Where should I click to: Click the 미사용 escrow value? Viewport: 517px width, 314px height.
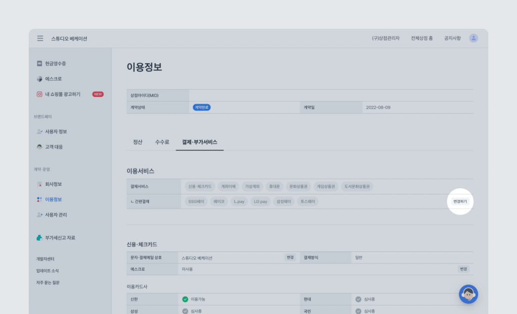(x=187, y=269)
